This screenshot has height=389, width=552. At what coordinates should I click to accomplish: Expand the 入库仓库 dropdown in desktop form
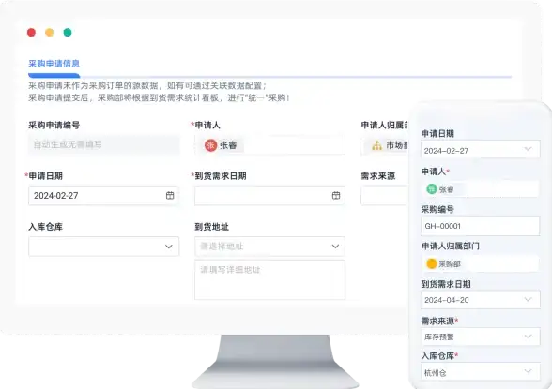104,247
